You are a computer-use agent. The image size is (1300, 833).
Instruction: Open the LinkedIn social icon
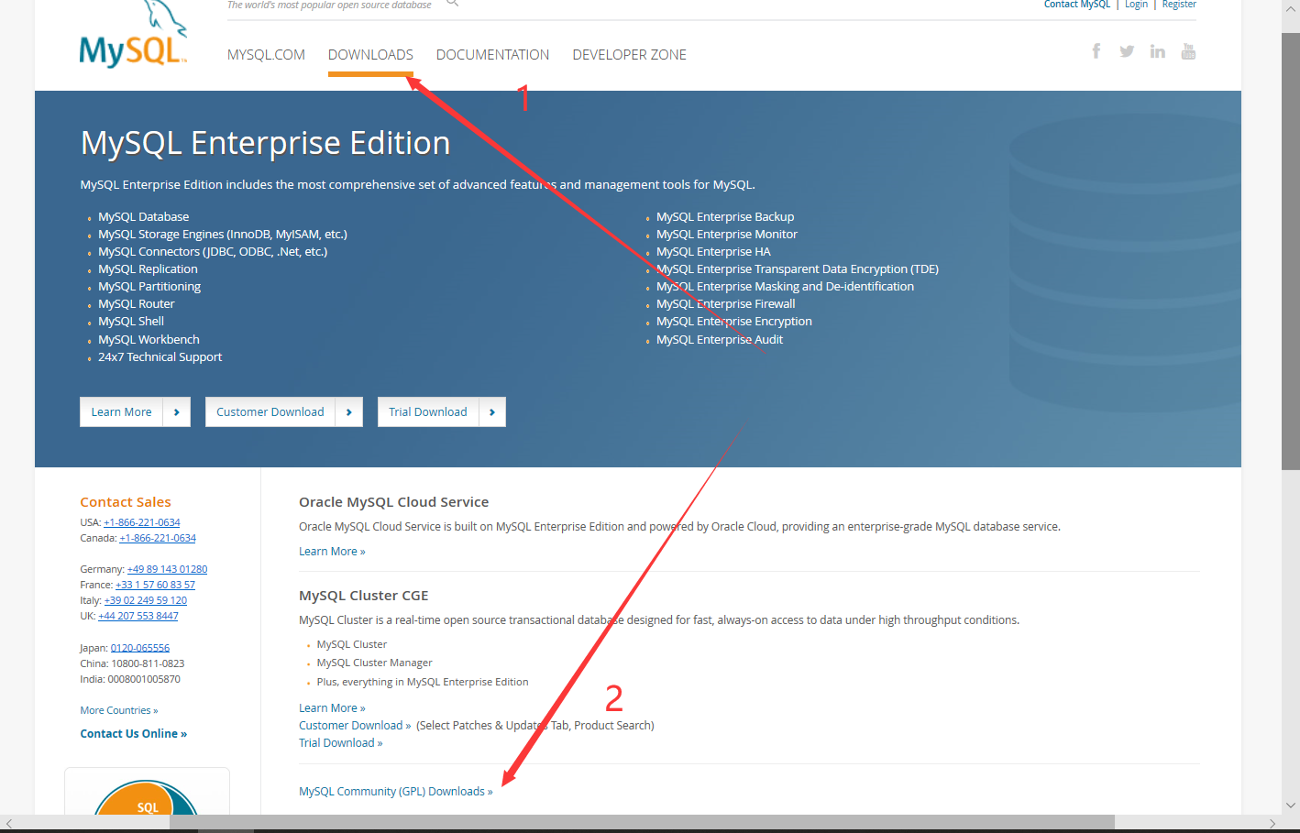click(x=1158, y=51)
